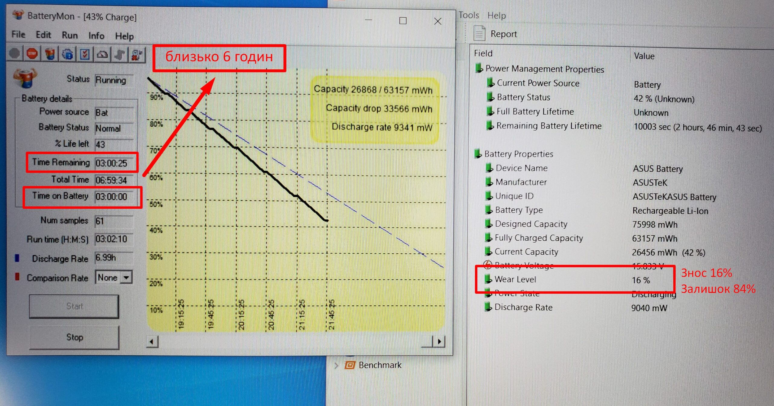Click the blue Discharge Rate color marker
Image resolution: width=774 pixels, height=406 pixels.
[17, 258]
